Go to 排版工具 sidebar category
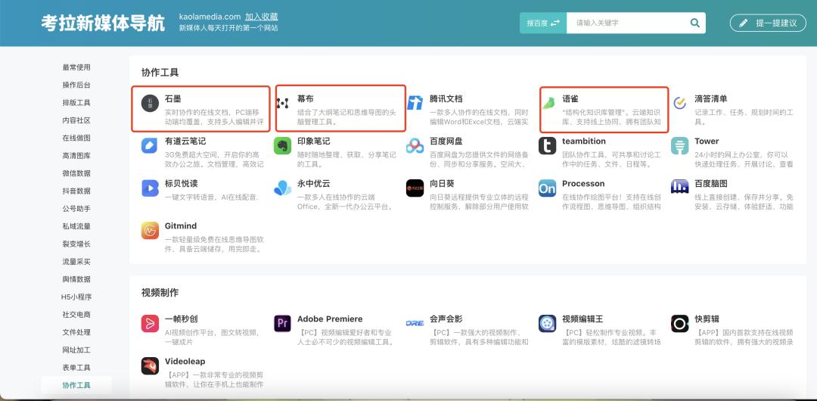Screen dimensions: 817x401 [x=76, y=103]
